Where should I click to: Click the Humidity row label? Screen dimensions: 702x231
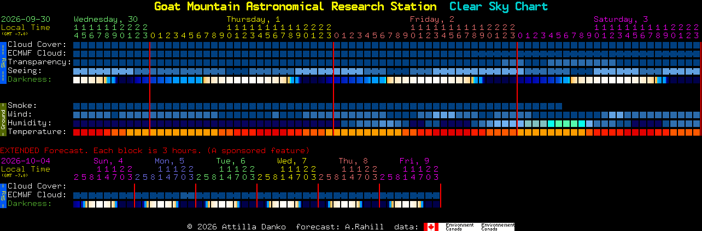pyautogui.click(x=30, y=123)
